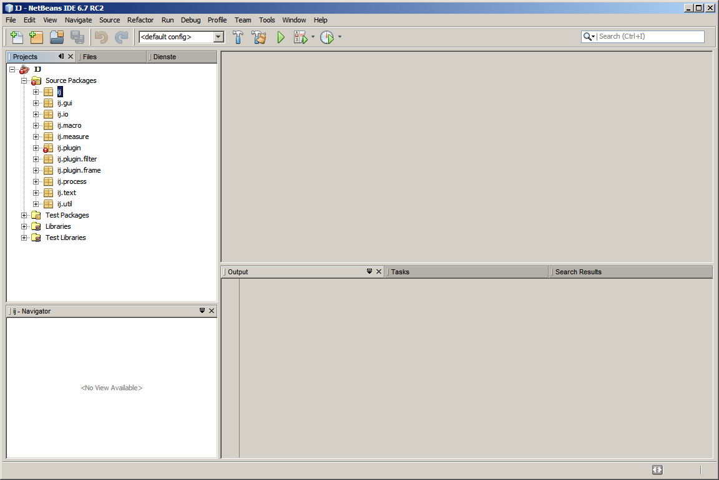Minimize the Projects panel with slide icon
719x480 pixels.
tap(61, 57)
